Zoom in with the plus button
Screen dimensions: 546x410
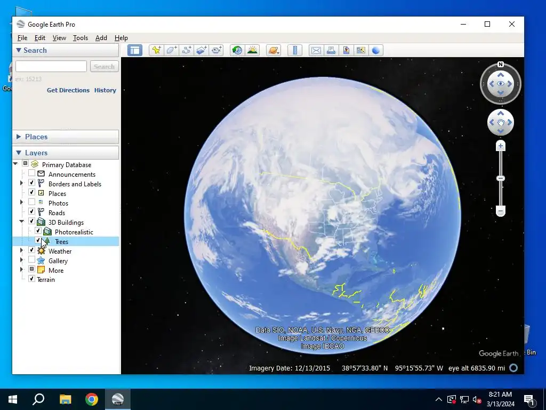point(500,146)
